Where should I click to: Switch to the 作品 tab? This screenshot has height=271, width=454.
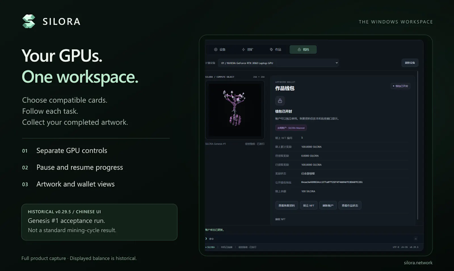[275, 50]
